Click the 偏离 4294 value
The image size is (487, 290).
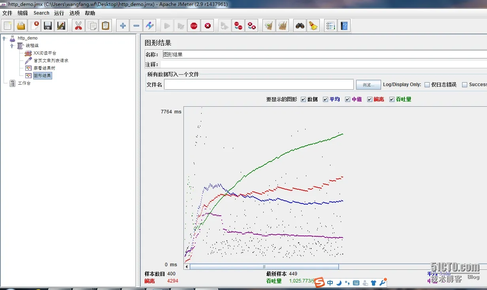click(173, 281)
